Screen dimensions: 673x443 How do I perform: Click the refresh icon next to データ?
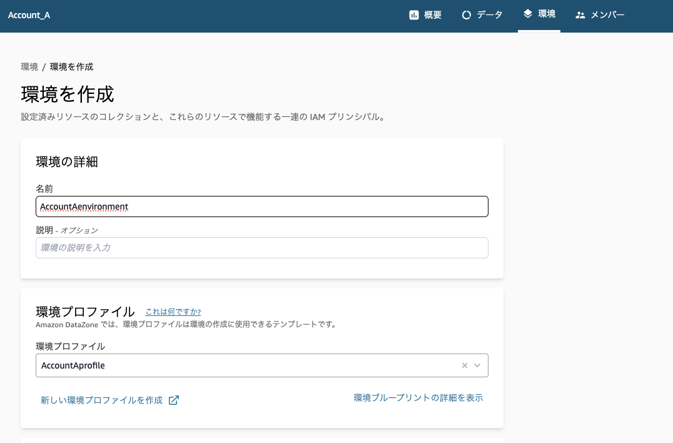tap(466, 14)
